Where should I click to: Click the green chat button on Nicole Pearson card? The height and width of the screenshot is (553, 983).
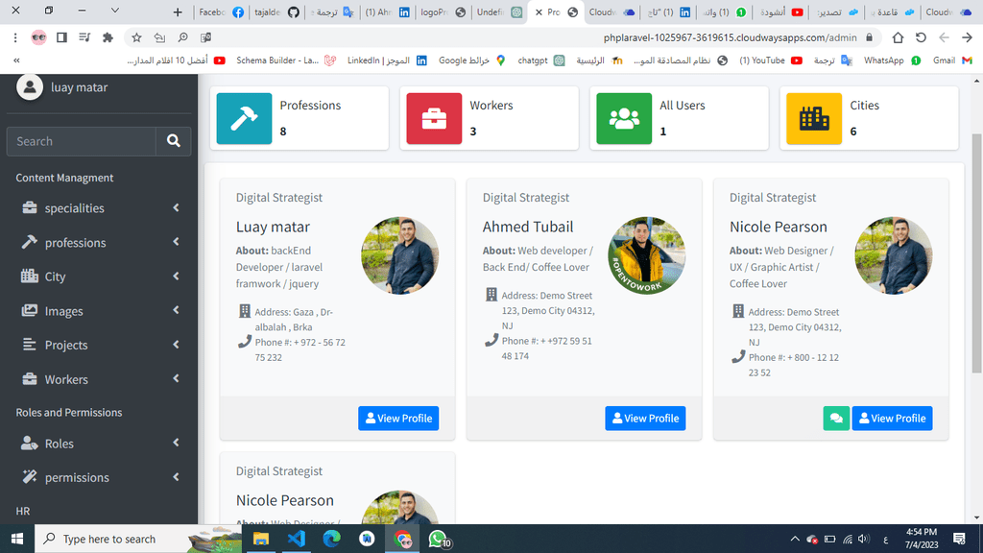click(x=836, y=419)
